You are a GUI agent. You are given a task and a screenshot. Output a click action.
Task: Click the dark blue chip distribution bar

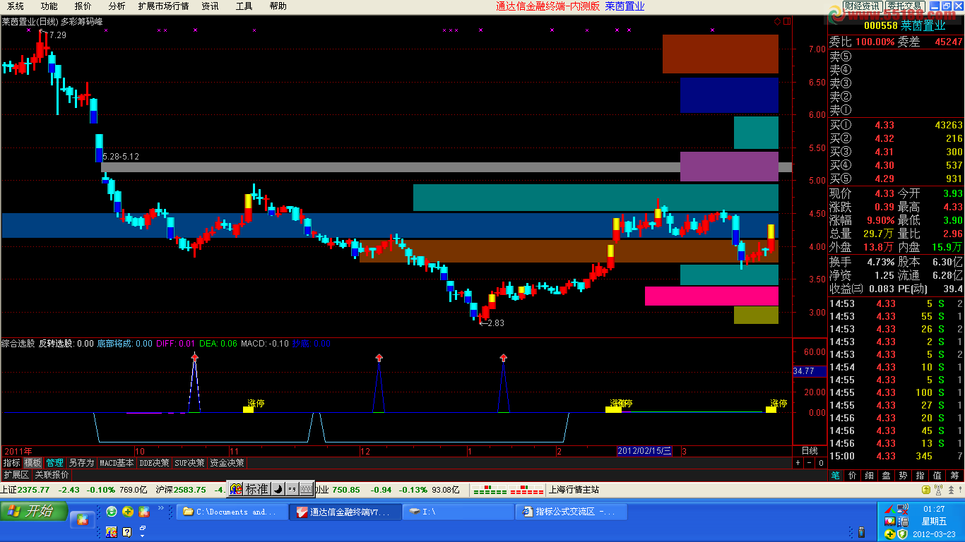[x=729, y=95]
